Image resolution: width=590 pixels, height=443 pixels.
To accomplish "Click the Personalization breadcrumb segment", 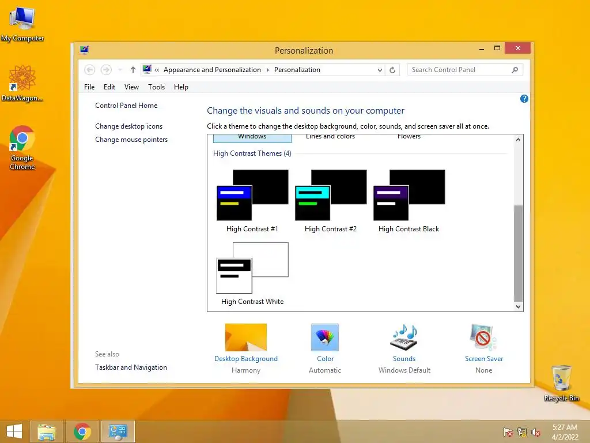I will coord(297,70).
